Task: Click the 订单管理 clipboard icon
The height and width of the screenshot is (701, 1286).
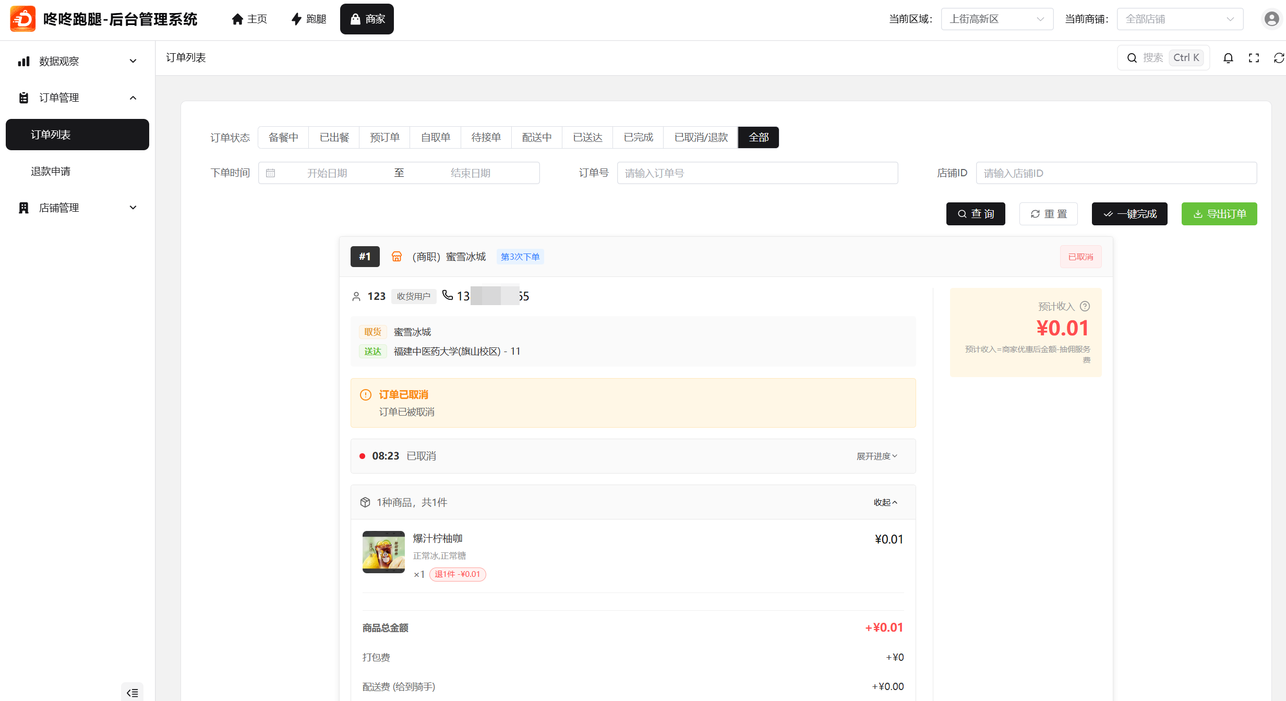Action: click(23, 98)
